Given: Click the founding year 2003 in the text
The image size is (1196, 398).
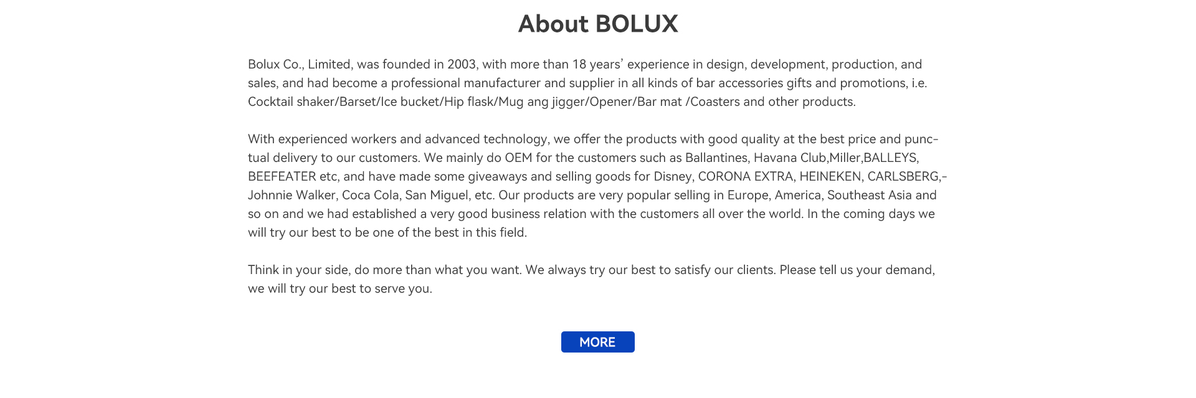Looking at the screenshot, I should (462, 64).
